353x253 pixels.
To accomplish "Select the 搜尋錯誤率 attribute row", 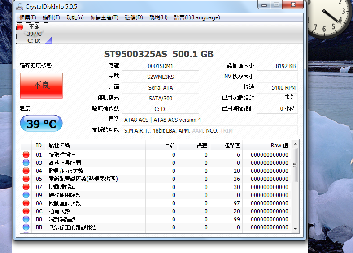I will [156, 187].
